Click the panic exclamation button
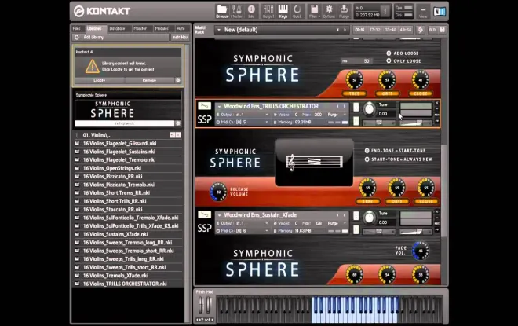This screenshot has height=326, width=518. click(385, 11)
